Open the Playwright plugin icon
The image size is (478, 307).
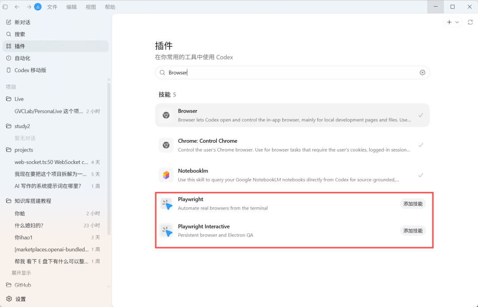(166, 203)
